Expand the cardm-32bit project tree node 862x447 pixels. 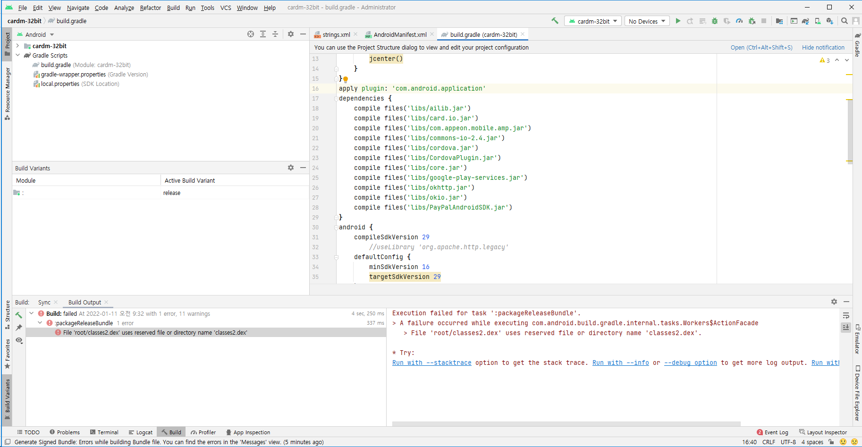(x=18, y=46)
